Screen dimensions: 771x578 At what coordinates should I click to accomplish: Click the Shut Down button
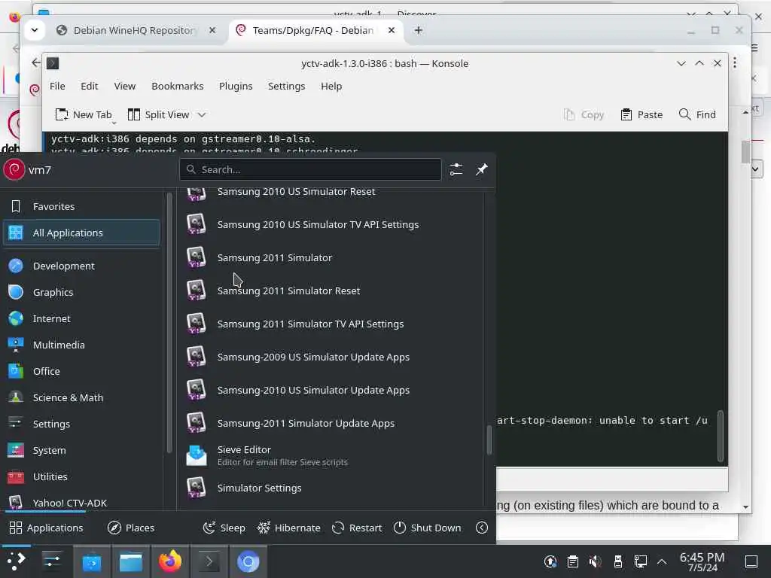click(428, 528)
